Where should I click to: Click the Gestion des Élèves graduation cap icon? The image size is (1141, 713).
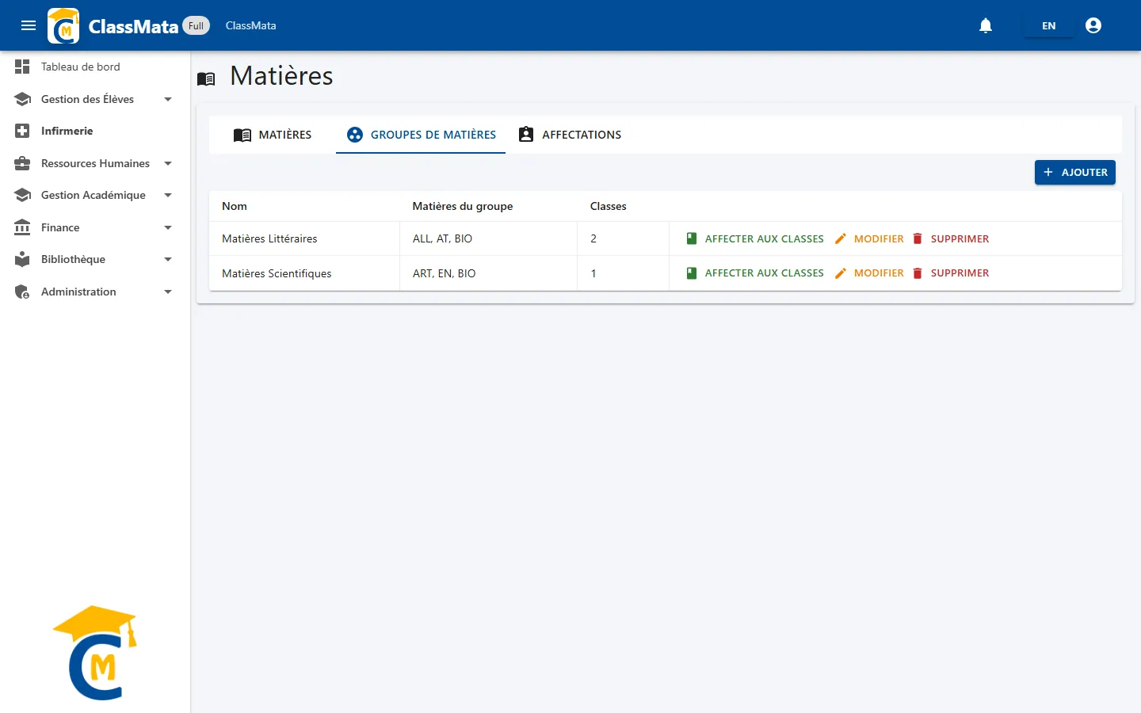22,99
